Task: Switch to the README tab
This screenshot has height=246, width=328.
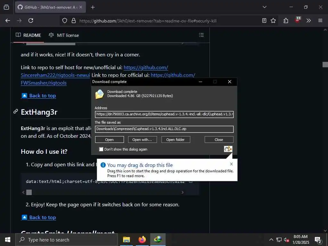Action: pos(29,35)
